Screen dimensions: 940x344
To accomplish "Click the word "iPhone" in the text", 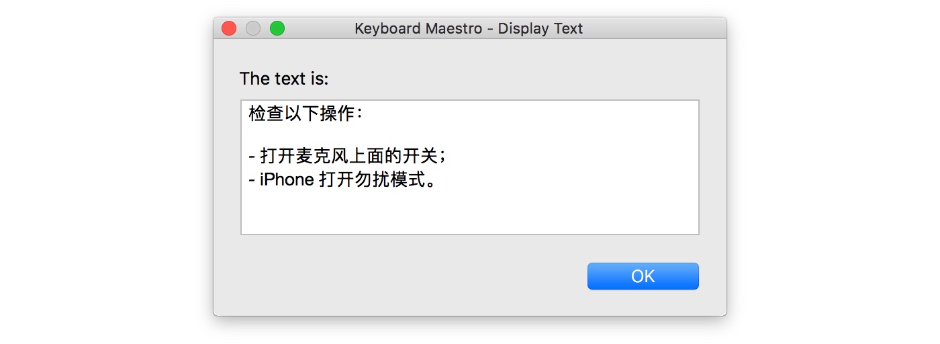I will [x=287, y=180].
